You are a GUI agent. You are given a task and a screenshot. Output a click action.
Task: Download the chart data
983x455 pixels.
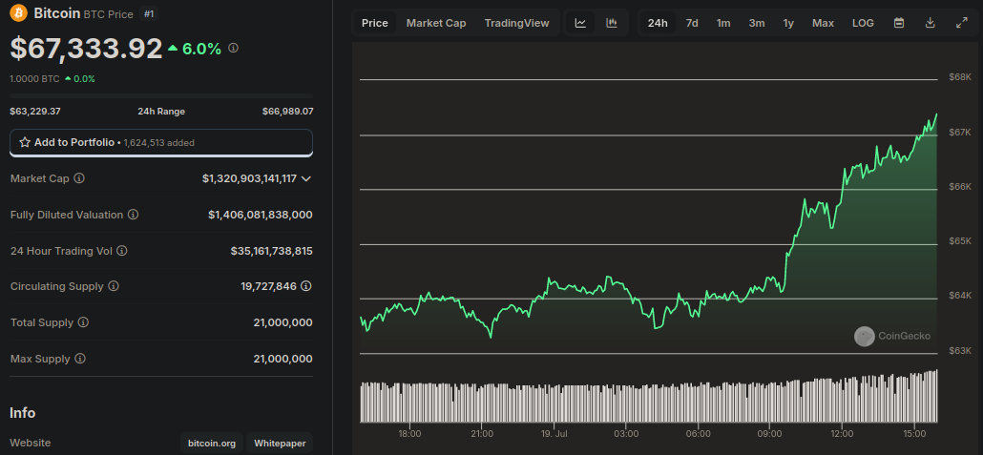(x=930, y=23)
